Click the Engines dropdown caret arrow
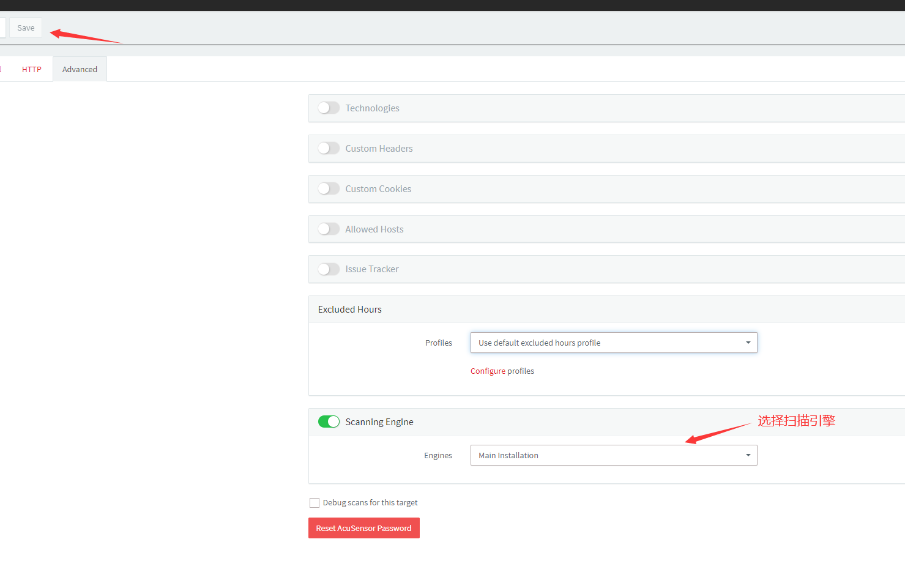Viewport: 905px width, 572px height. click(x=748, y=455)
